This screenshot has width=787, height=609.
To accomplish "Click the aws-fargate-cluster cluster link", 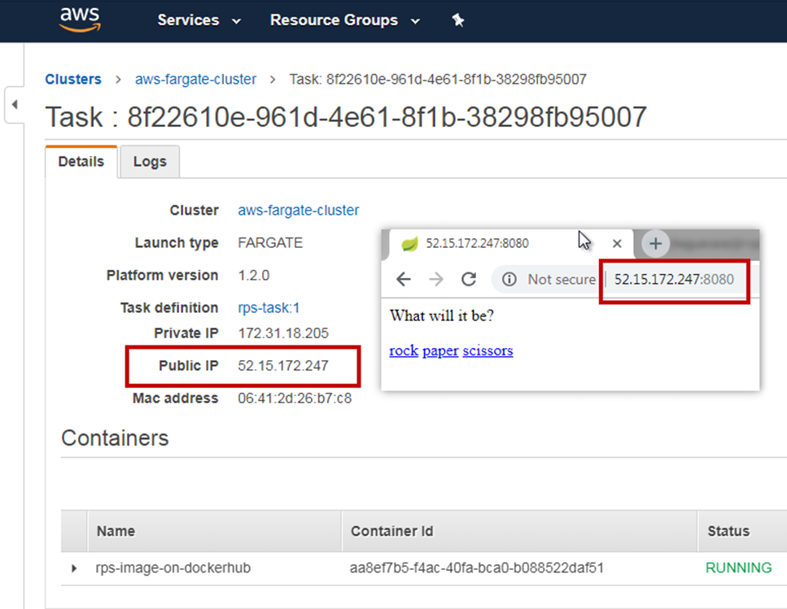I will [x=195, y=79].
